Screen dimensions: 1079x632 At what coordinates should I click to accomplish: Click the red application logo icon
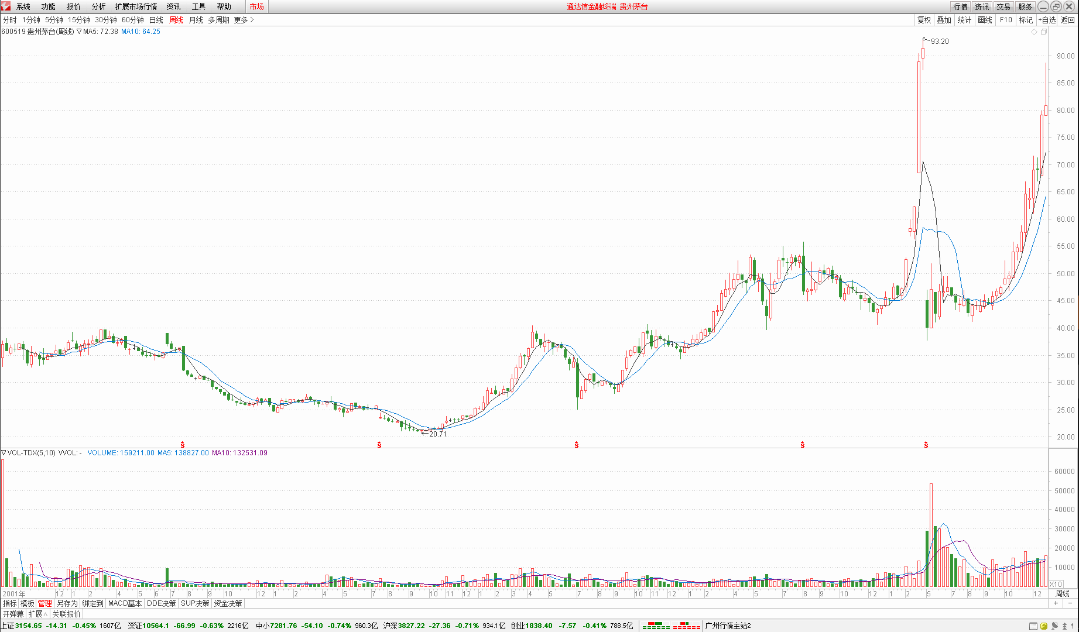(x=6, y=6)
